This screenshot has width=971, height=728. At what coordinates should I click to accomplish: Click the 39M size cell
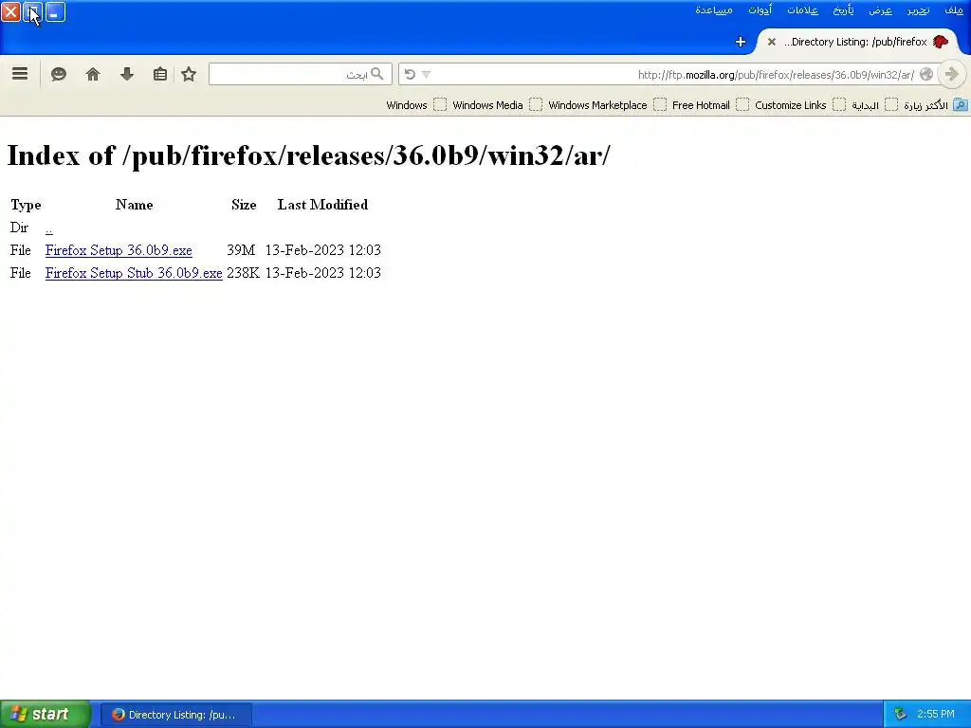click(x=241, y=250)
